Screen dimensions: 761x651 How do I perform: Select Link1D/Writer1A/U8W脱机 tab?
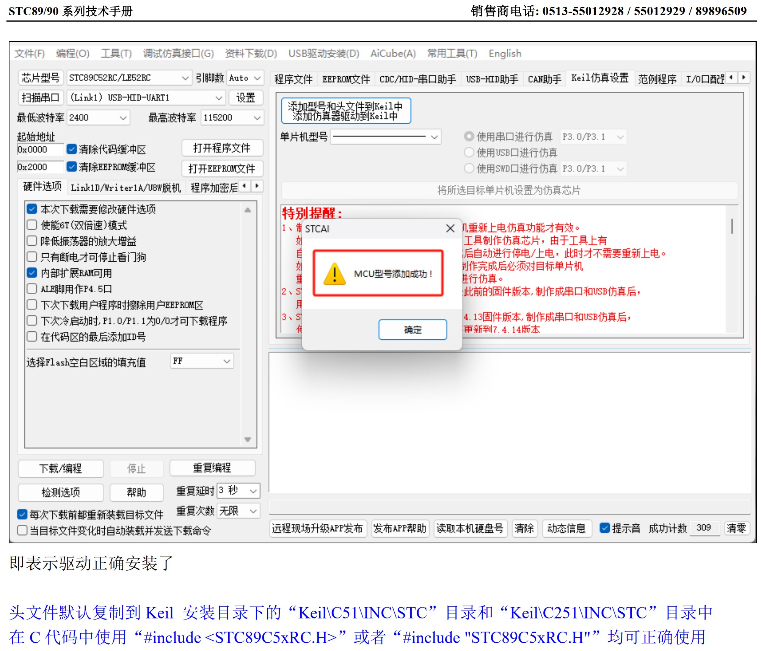[126, 187]
